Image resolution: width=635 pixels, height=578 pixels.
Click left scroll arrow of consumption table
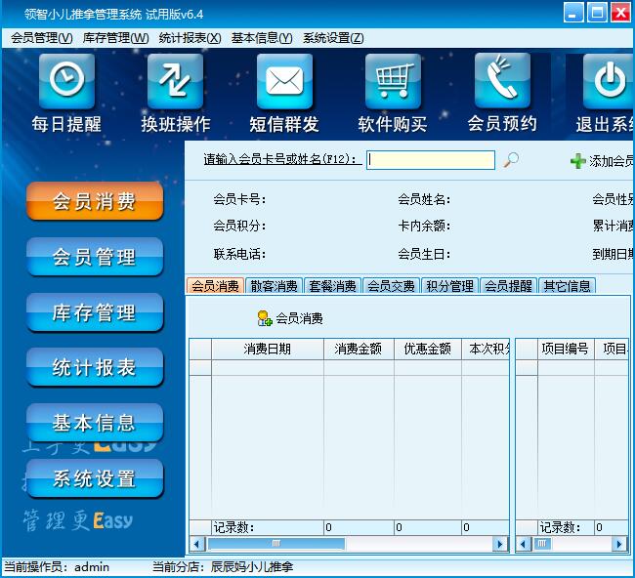197,544
